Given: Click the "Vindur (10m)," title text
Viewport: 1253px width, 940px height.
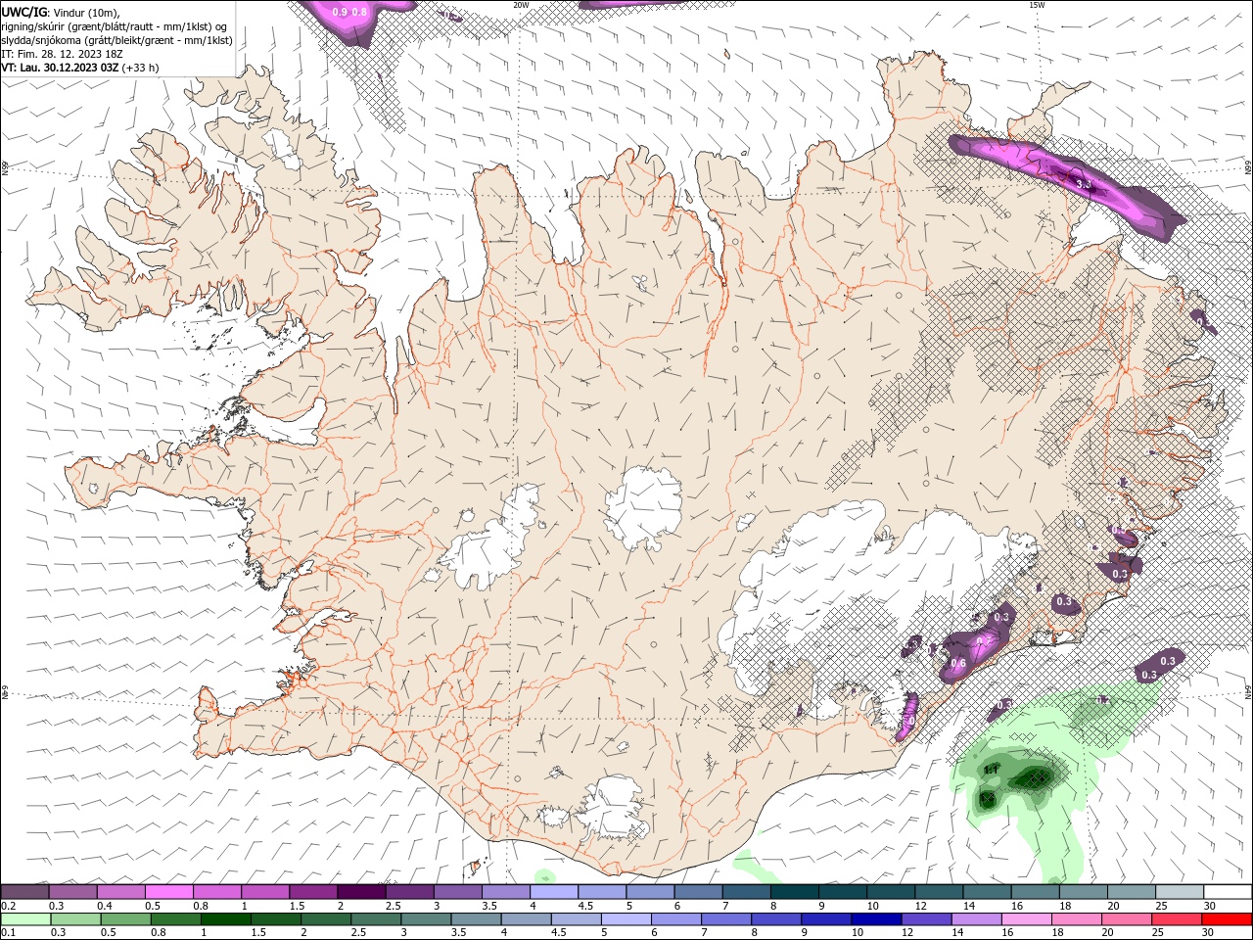Looking at the screenshot, I should [x=87, y=12].
